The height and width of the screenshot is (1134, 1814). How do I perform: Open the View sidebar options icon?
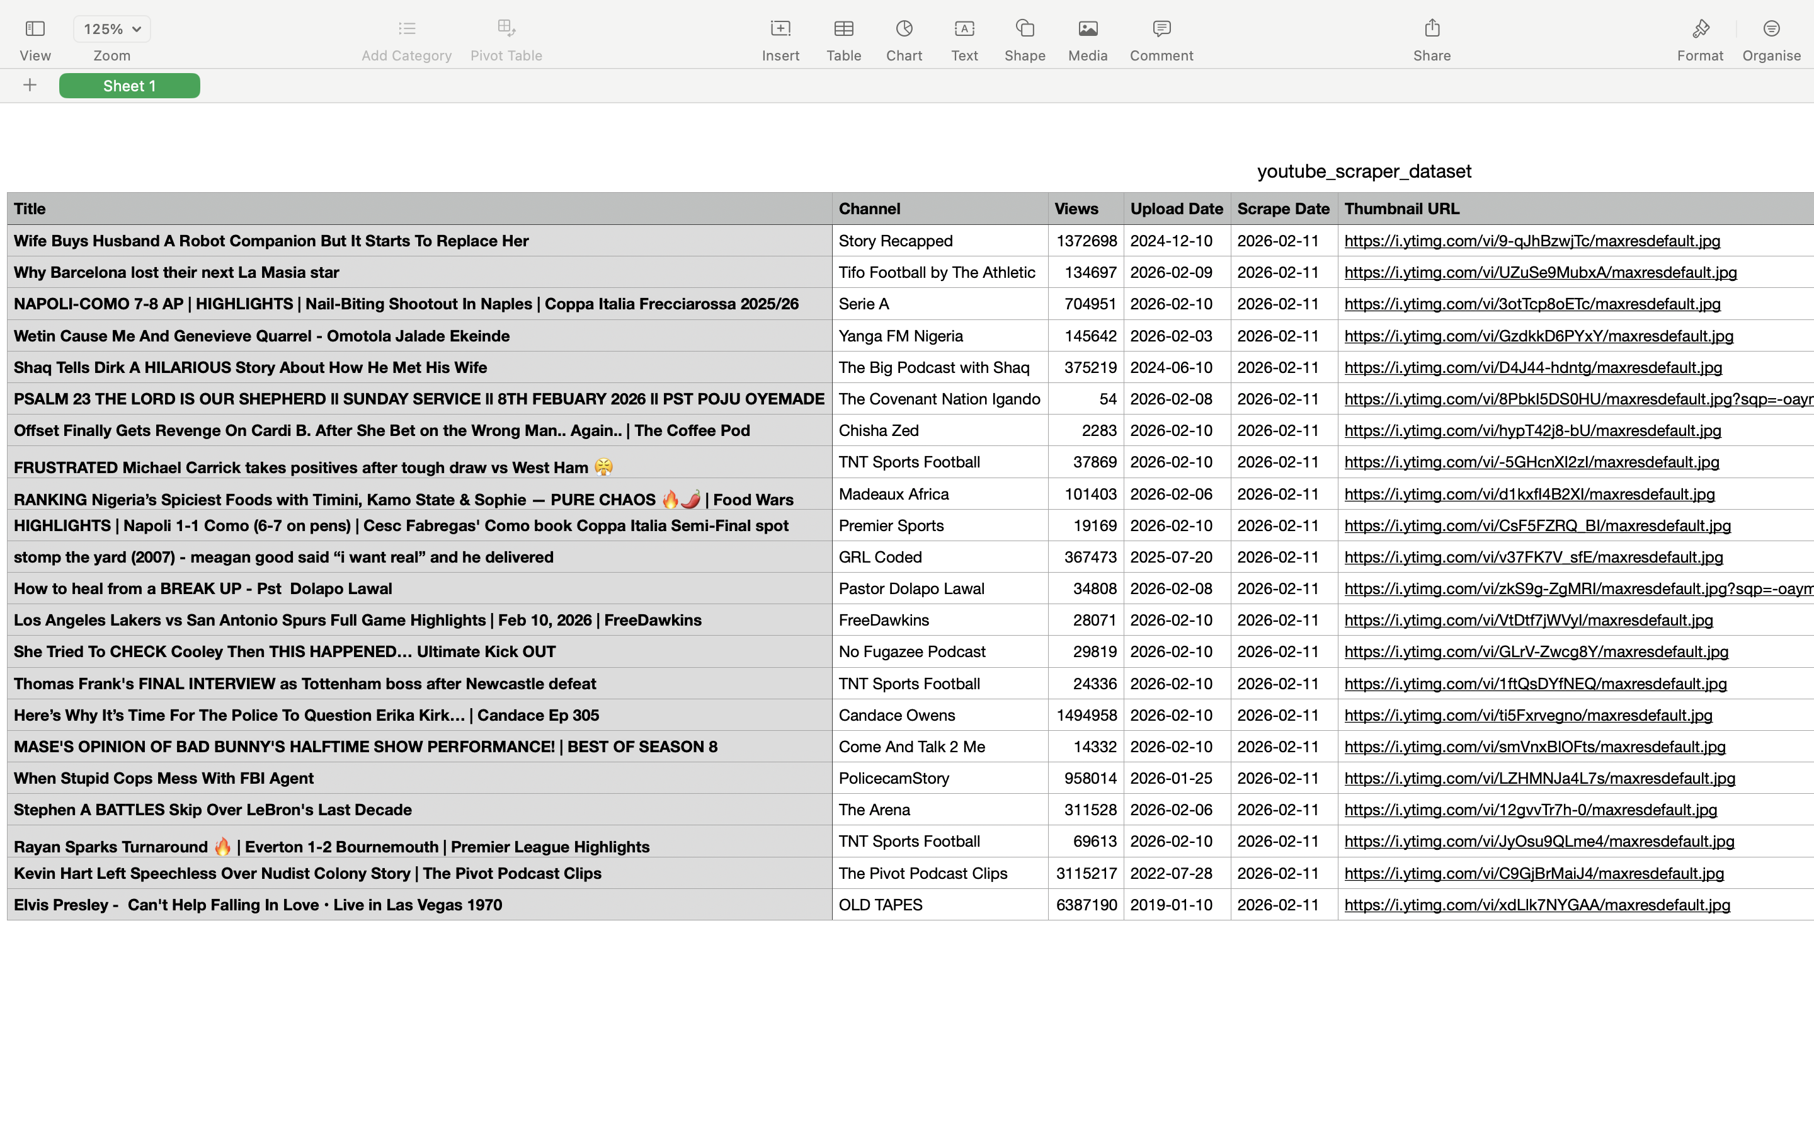coord(35,29)
